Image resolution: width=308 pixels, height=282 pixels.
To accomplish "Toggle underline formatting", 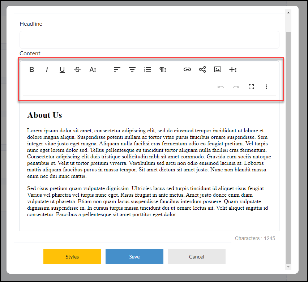I will click(x=62, y=69).
